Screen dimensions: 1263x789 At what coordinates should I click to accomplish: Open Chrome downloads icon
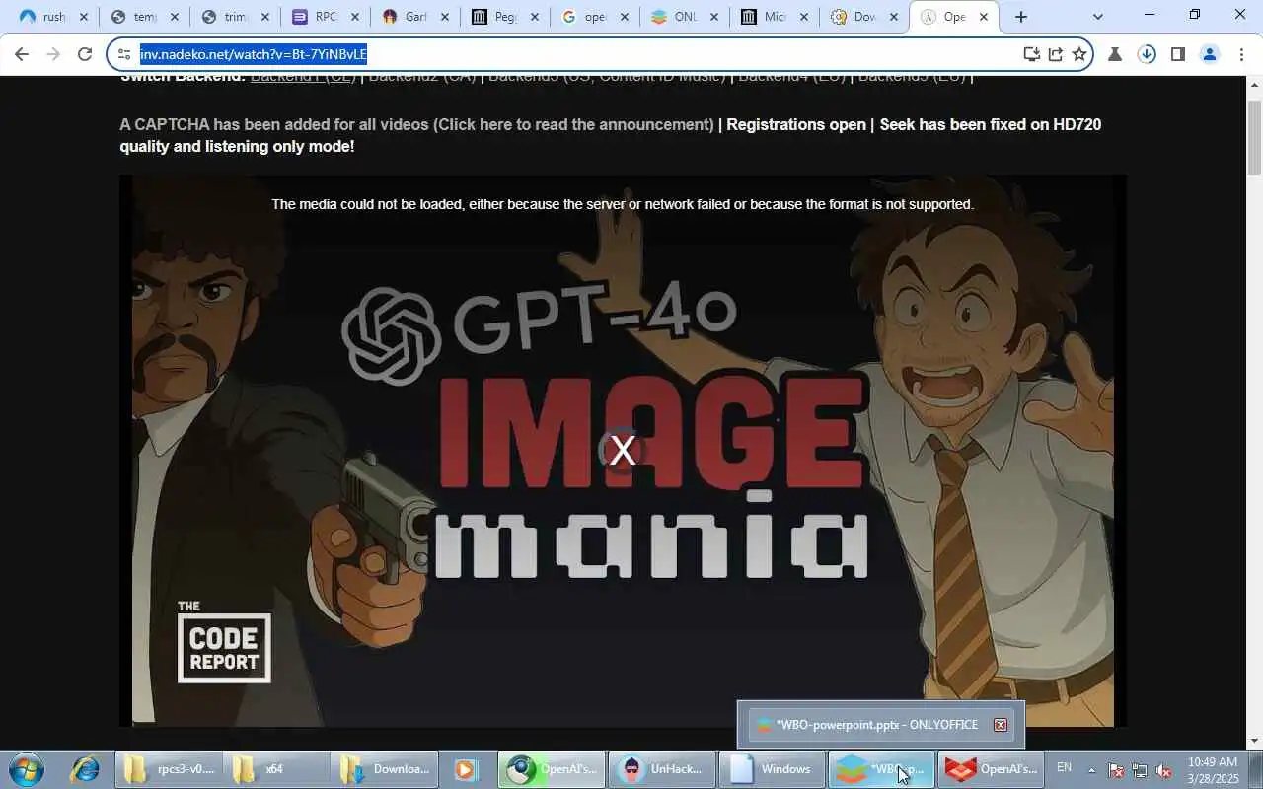tap(1147, 54)
